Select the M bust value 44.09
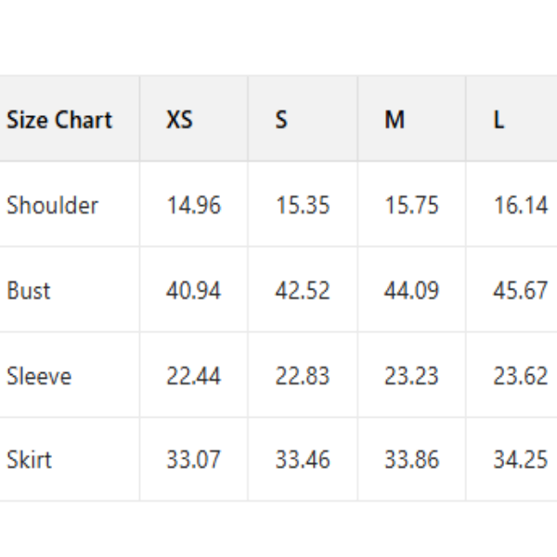Screen dimensions: 557x557 (x=411, y=291)
